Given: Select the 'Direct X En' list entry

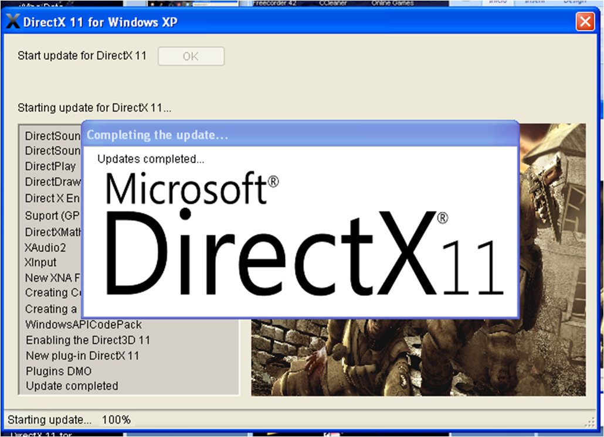Looking at the screenshot, I should tap(52, 199).
